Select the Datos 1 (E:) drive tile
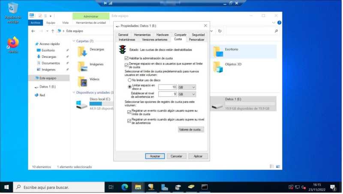This screenshot has height=194, width=343. 243,103
